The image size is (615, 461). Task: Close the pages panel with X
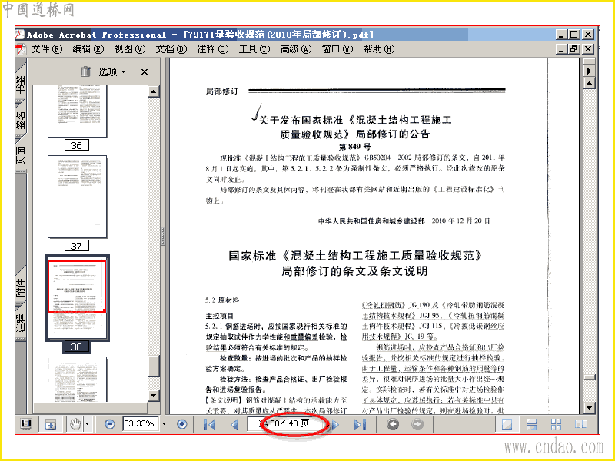pos(145,71)
